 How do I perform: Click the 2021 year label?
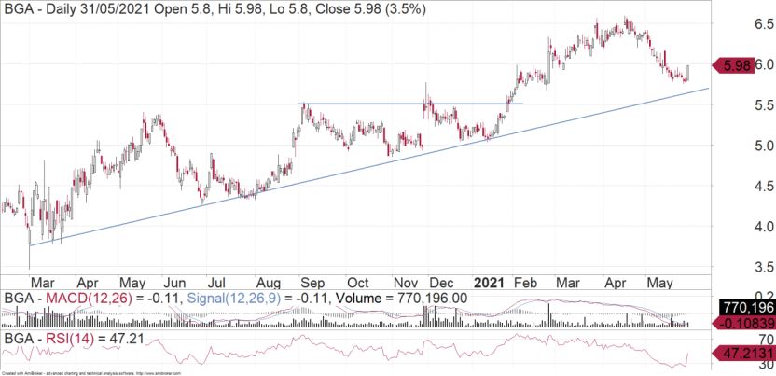(x=490, y=283)
